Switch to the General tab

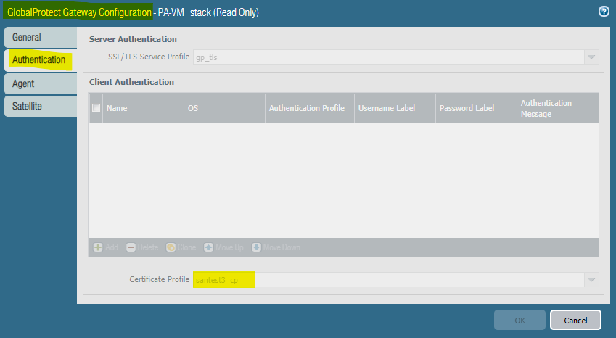(x=40, y=37)
